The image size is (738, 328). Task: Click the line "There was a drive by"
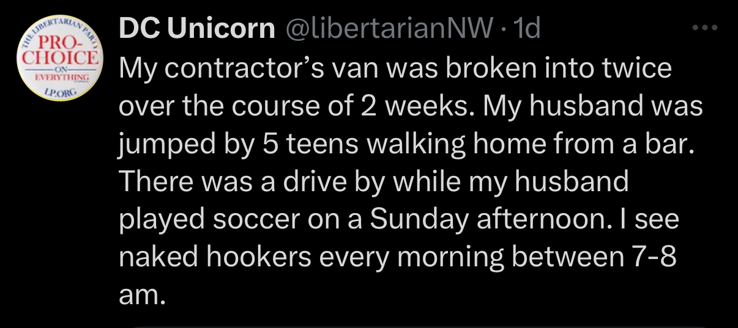pos(373,181)
